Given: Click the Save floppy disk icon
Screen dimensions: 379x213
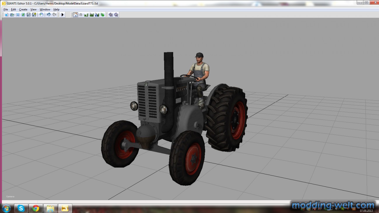Looking at the screenshot, I should [29, 15].
